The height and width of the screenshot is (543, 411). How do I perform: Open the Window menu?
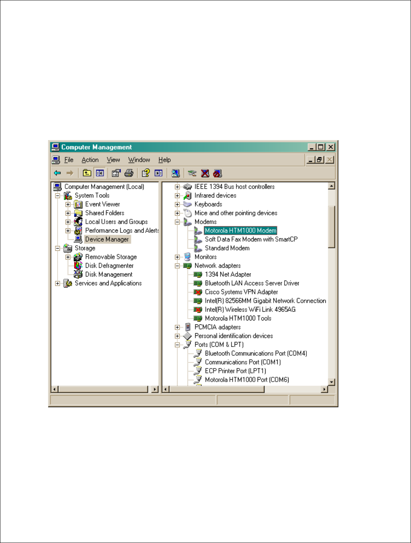pos(139,160)
